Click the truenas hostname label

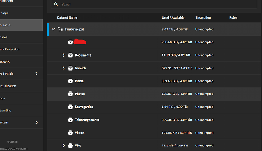pyautogui.click(x=13, y=142)
